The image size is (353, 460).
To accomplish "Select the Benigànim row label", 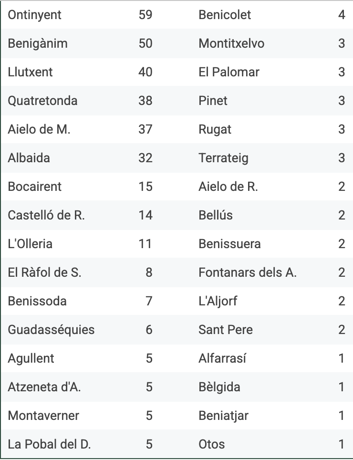I will pyautogui.click(x=38, y=43).
